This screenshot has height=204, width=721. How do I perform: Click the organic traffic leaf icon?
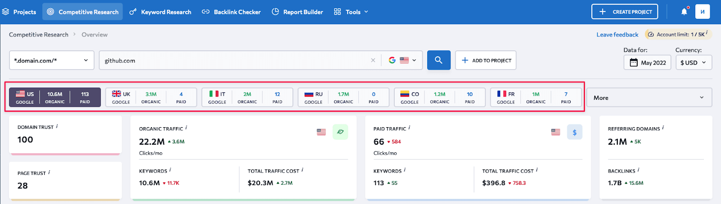tap(340, 132)
